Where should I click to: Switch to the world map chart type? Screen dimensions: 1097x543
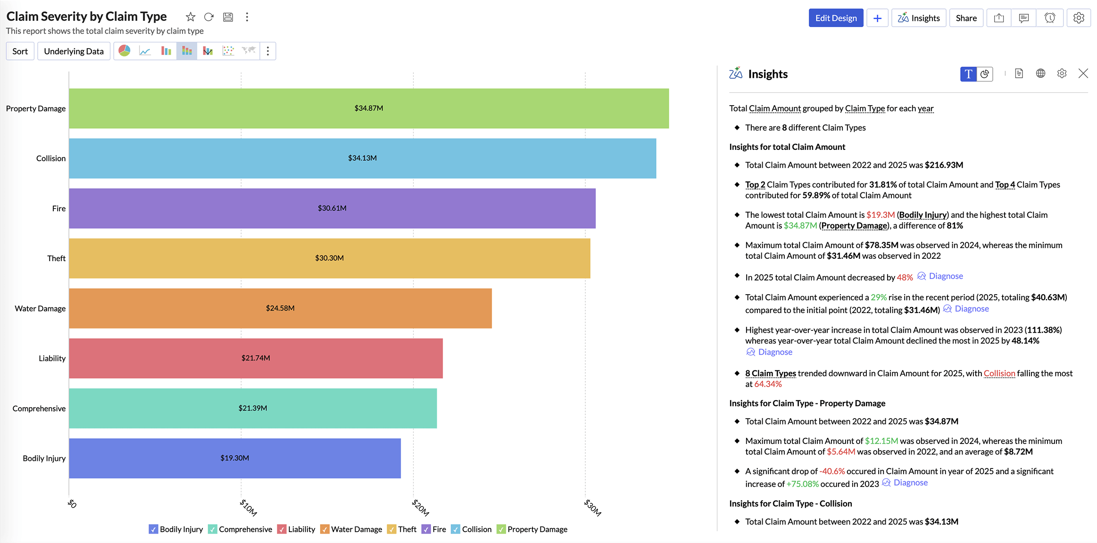coord(249,50)
